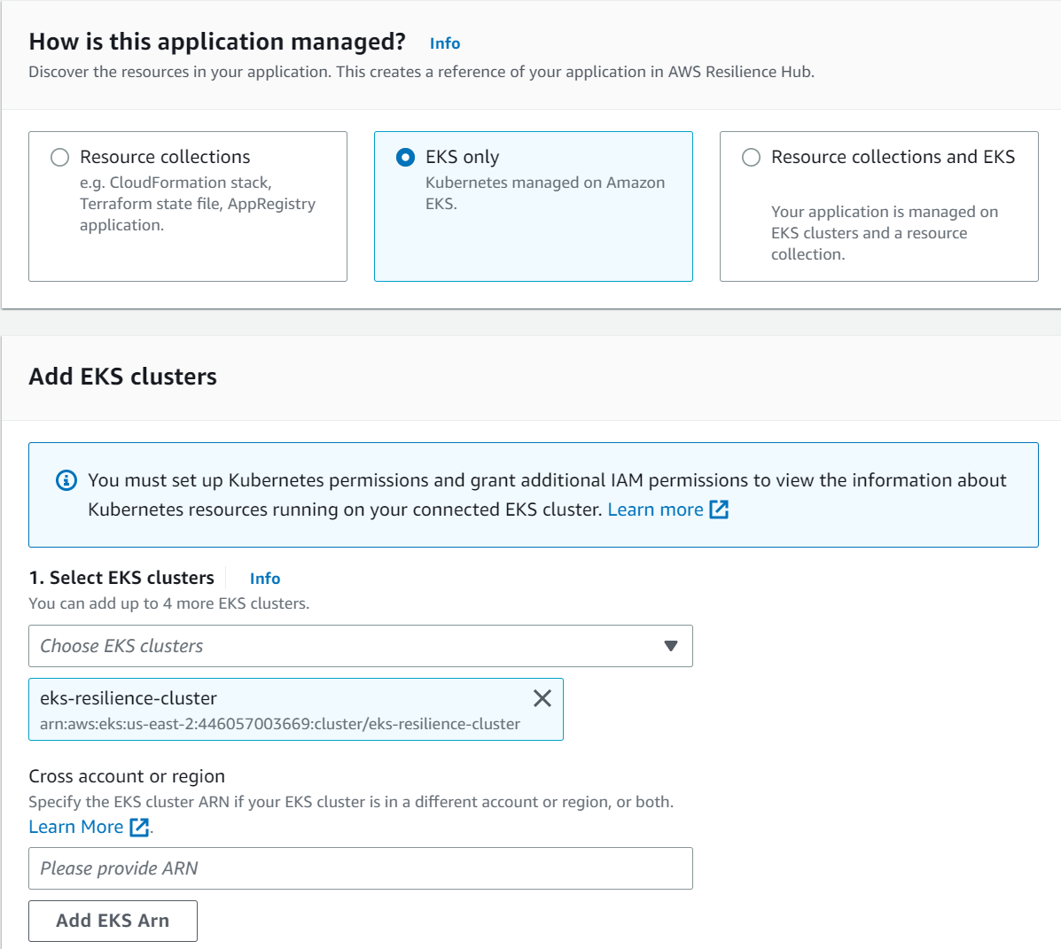Click info circle icon in permissions notice
This screenshot has height=949, width=1061.
pyautogui.click(x=66, y=480)
